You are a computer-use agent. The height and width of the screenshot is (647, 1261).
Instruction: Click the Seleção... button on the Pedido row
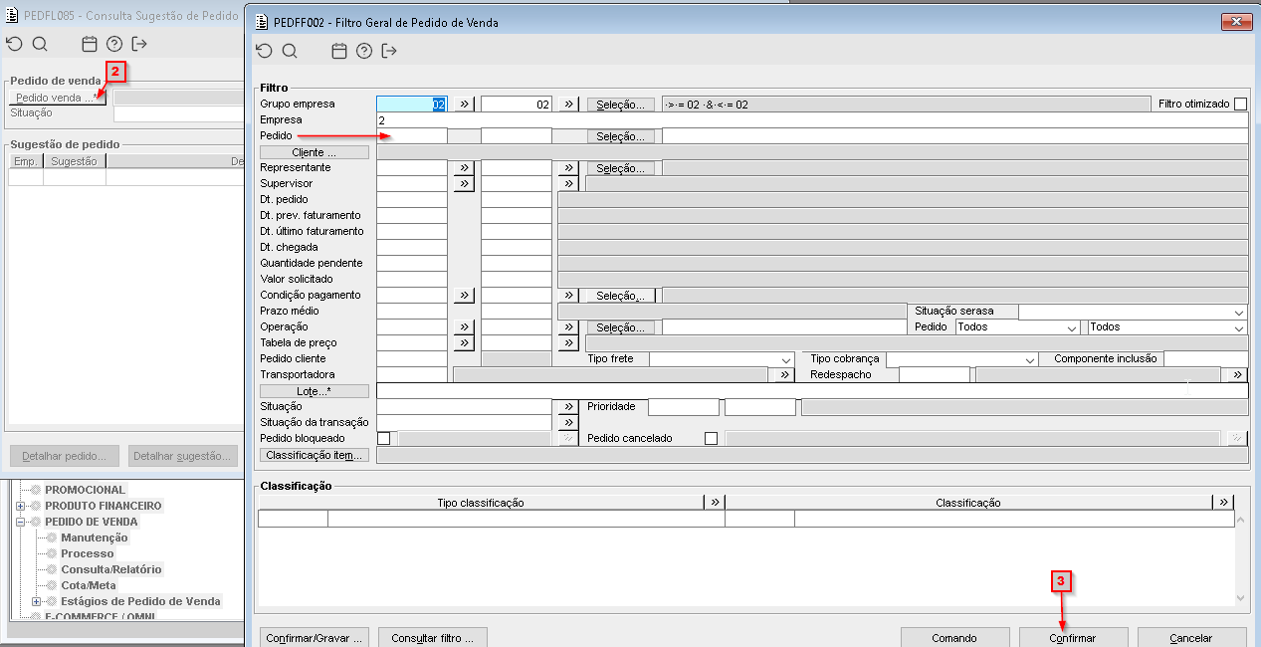pyautogui.click(x=621, y=135)
